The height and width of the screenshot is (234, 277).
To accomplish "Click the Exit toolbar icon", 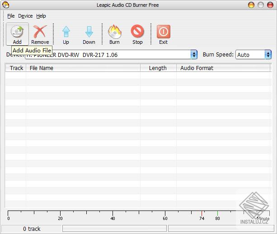I will pyautogui.click(x=164, y=34).
